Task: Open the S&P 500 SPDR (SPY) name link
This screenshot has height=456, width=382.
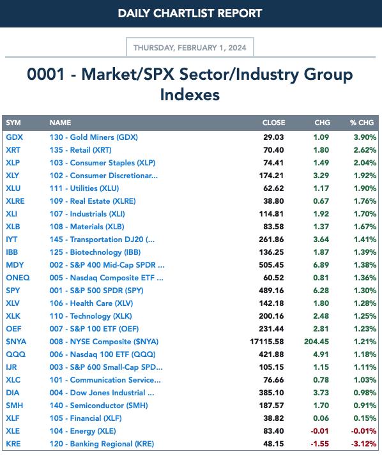Action: (x=96, y=291)
